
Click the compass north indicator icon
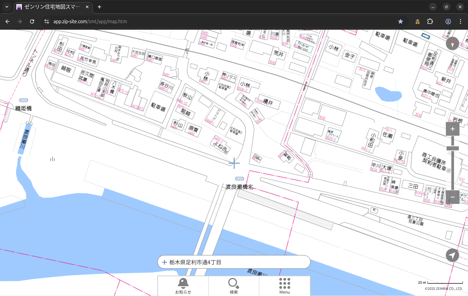pyautogui.click(x=452, y=44)
